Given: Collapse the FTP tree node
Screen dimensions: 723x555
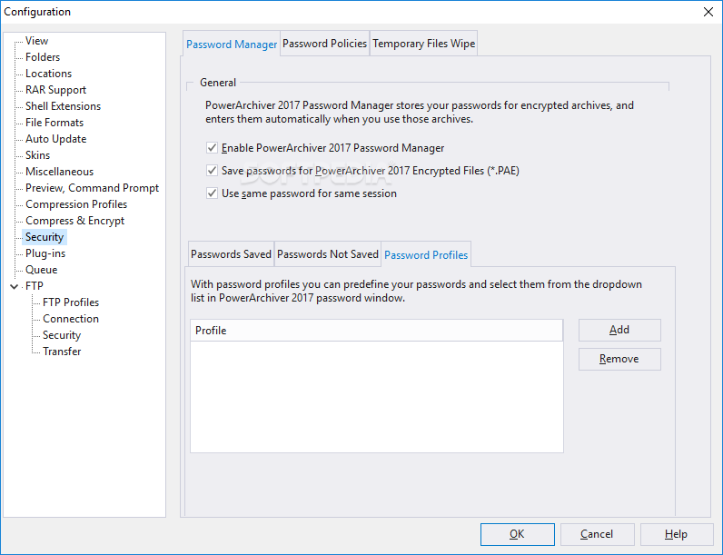Looking at the screenshot, I should click(15, 287).
